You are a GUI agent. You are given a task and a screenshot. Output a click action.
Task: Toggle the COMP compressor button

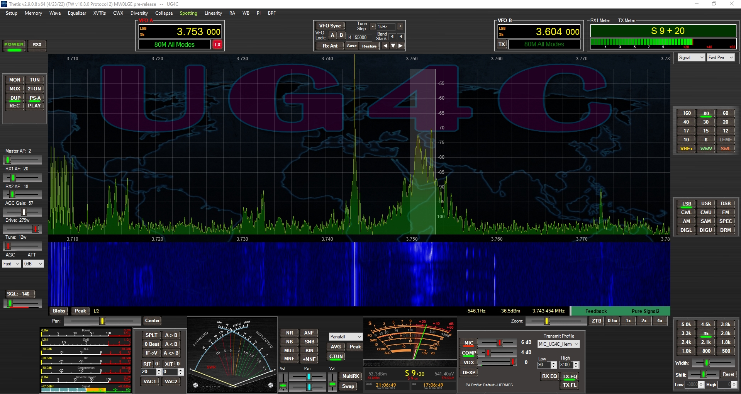469,353
